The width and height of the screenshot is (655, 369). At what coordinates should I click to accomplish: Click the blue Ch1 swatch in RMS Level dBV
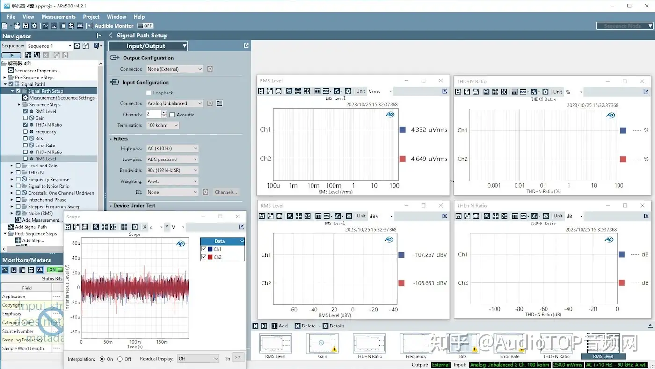401,255
